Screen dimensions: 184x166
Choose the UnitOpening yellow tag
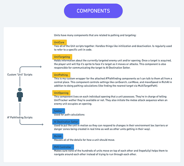61,93
